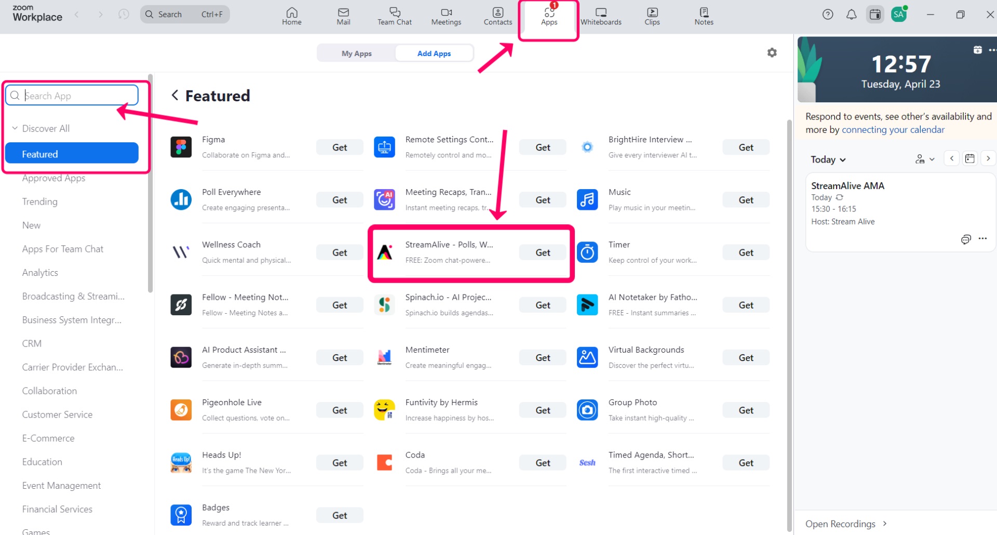The height and width of the screenshot is (535, 997).
Task: Focus the Search App field
Action: pyautogui.click(x=72, y=96)
